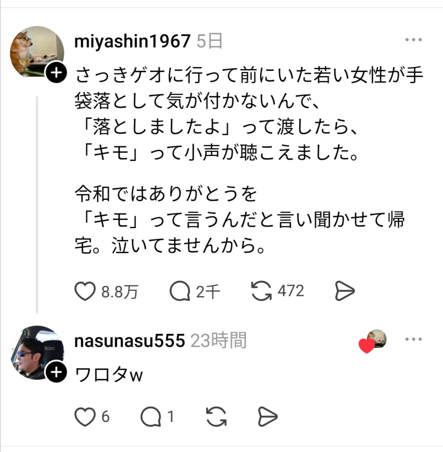This screenshot has height=452, width=443.
Task: View miyashin1967 dog avatar picture
Action: pos(37,52)
